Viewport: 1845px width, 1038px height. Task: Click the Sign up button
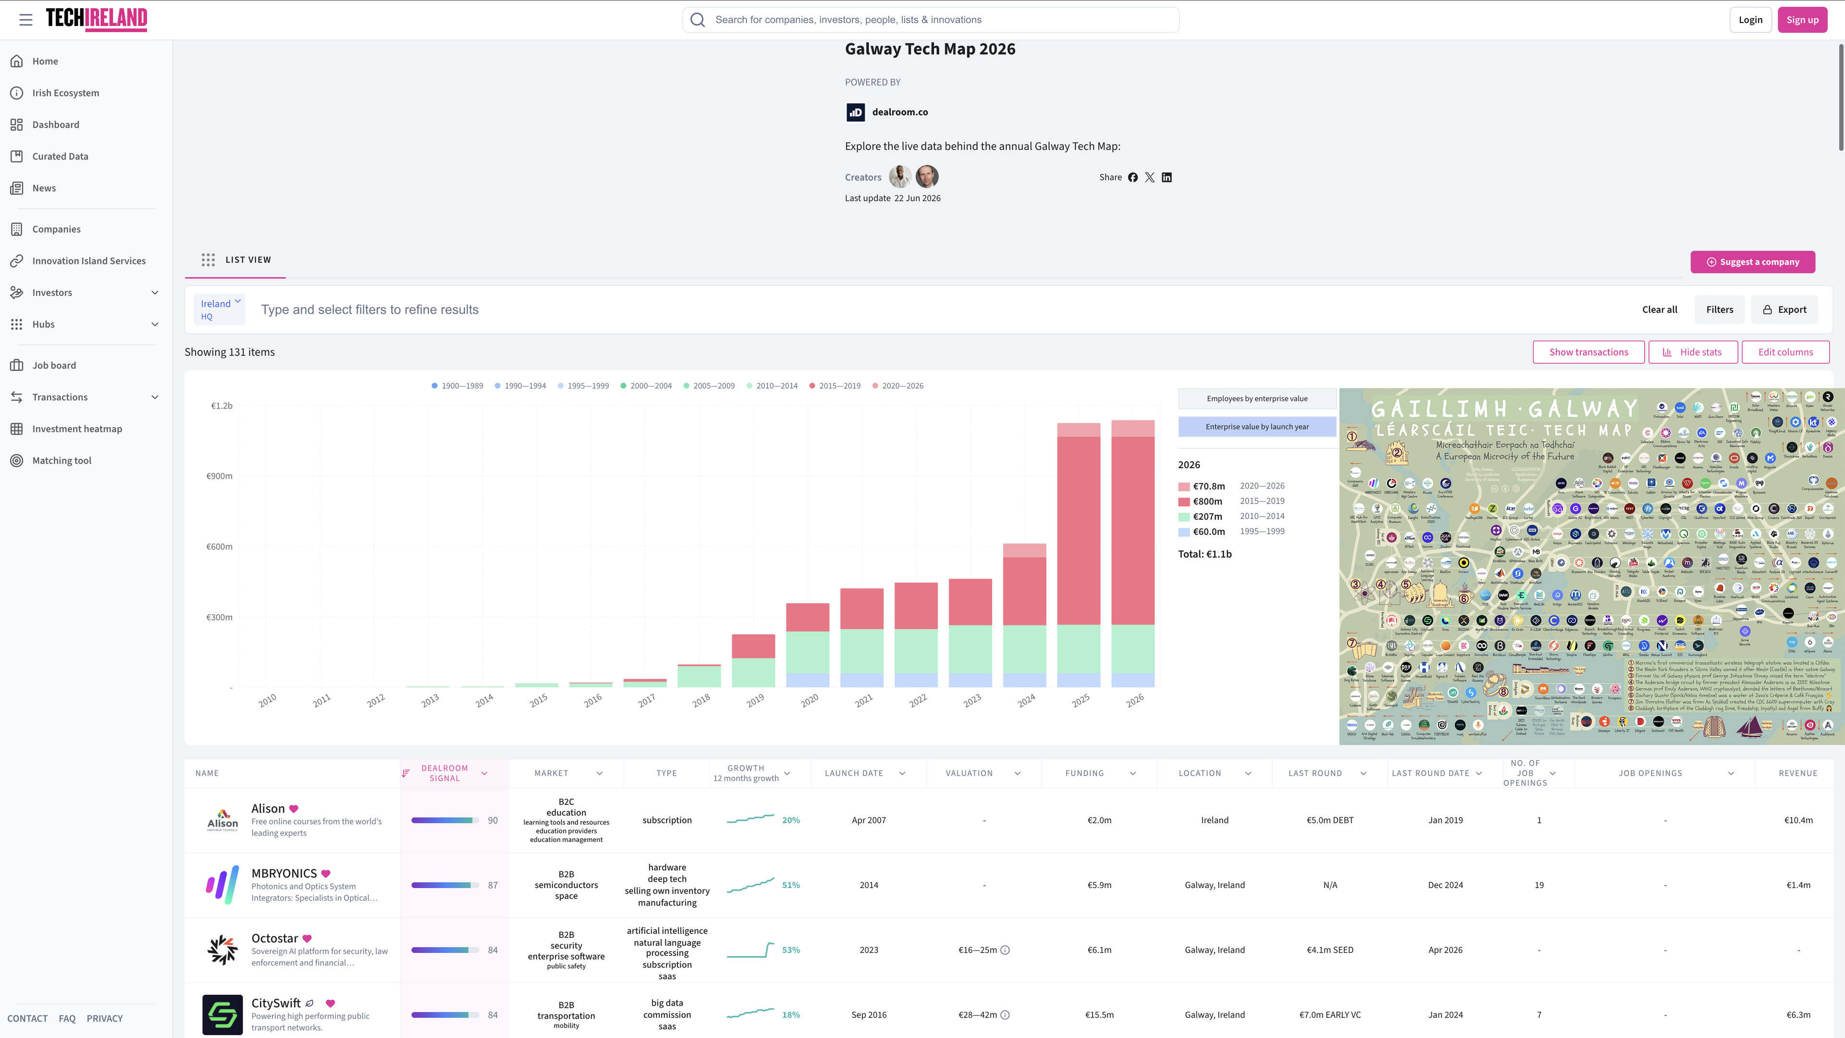(1802, 20)
